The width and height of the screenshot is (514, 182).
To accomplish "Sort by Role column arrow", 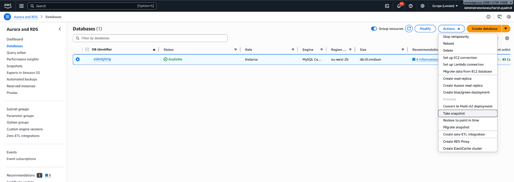I will tap(293, 50).
